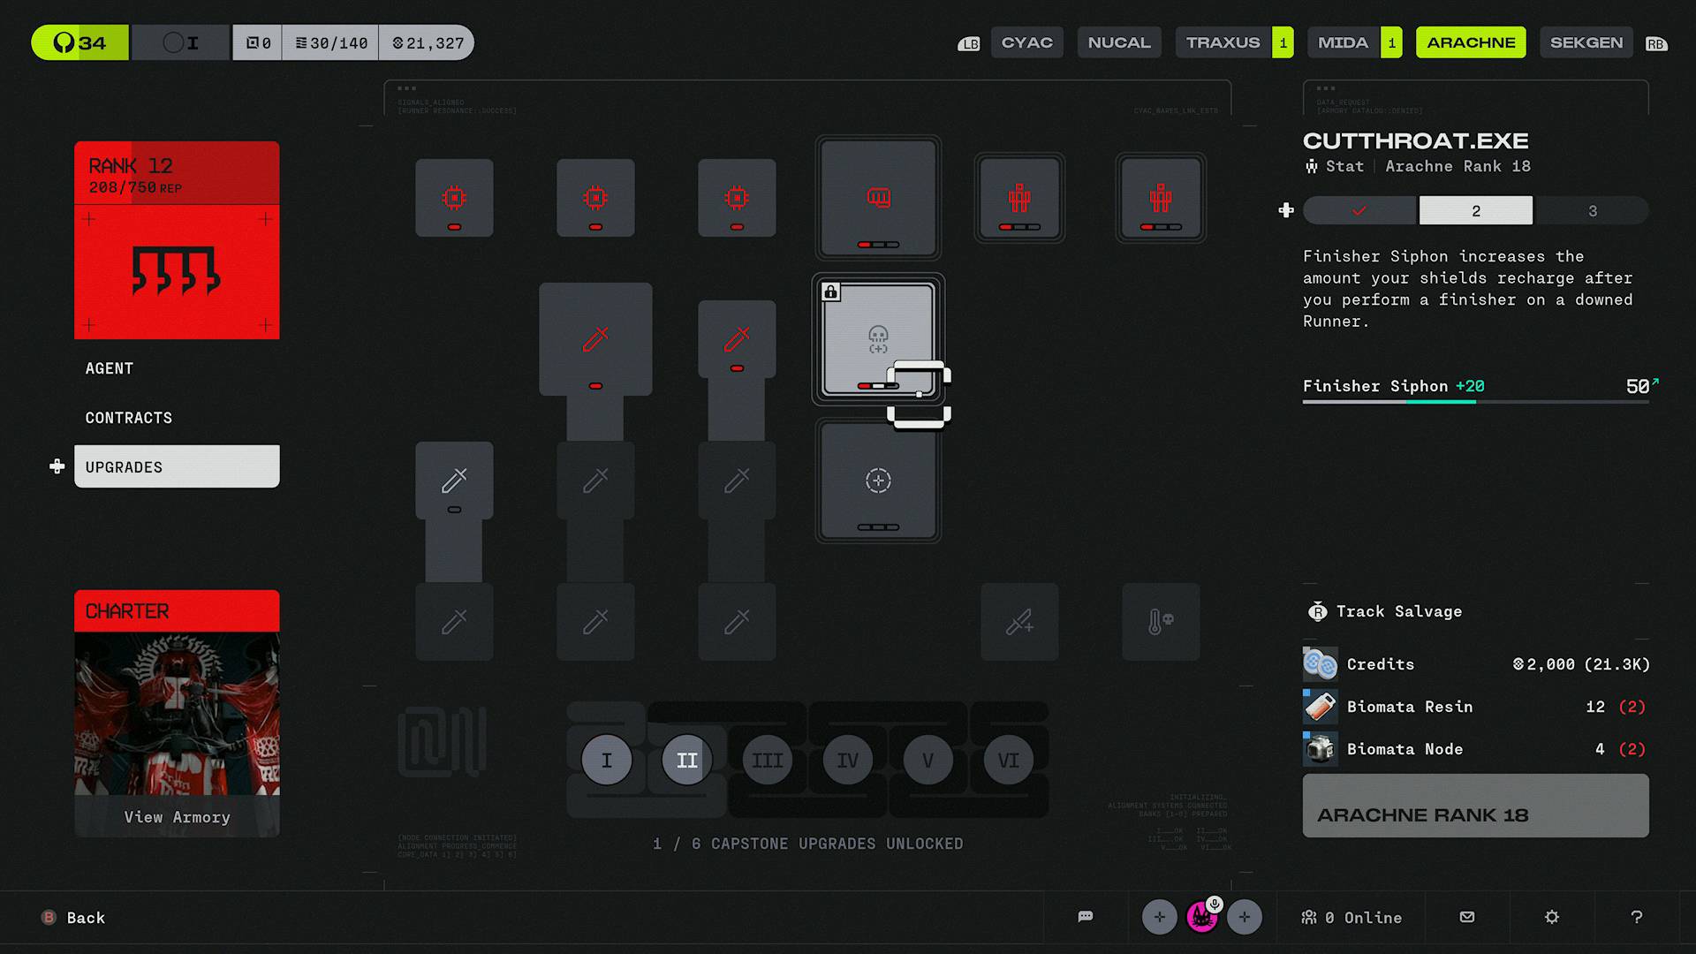Open the mail envelope icon

[x=1466, y=917]
